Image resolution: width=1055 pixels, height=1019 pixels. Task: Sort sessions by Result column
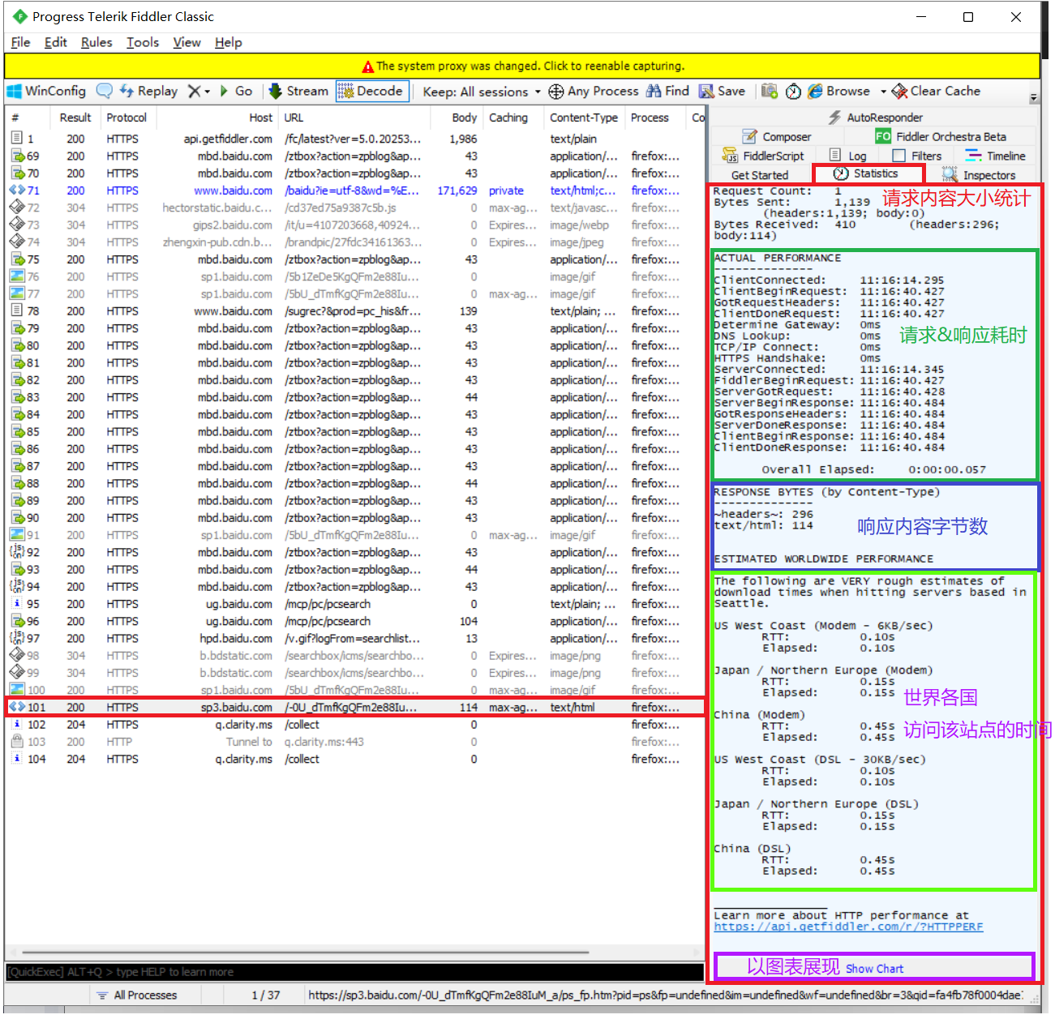(x=75, y=118)
